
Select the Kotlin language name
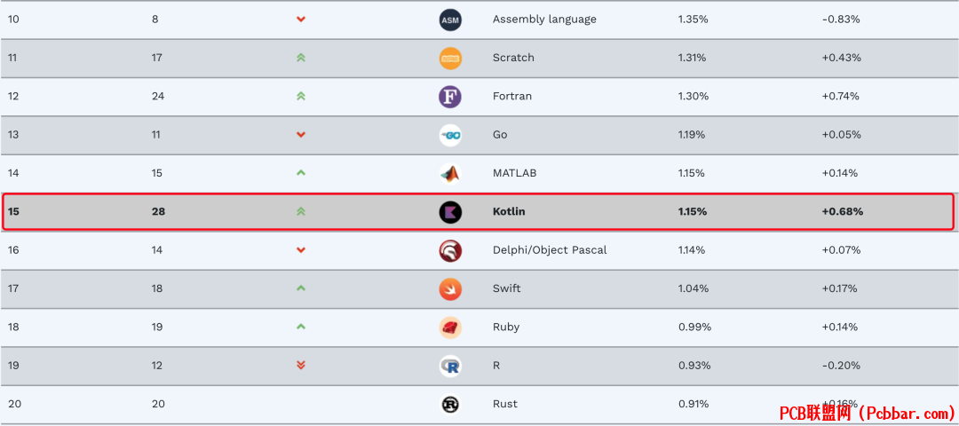(x=509, y=211)
